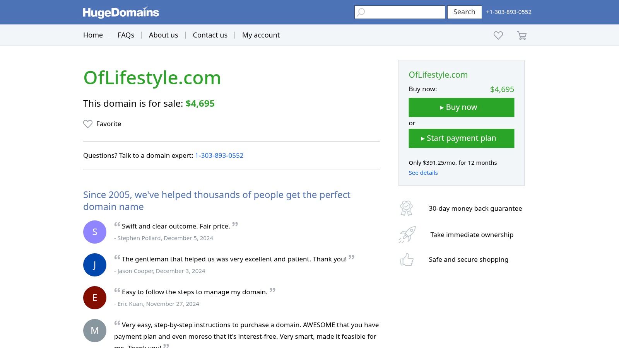Click the domain search input field

[x=404, y=12]
